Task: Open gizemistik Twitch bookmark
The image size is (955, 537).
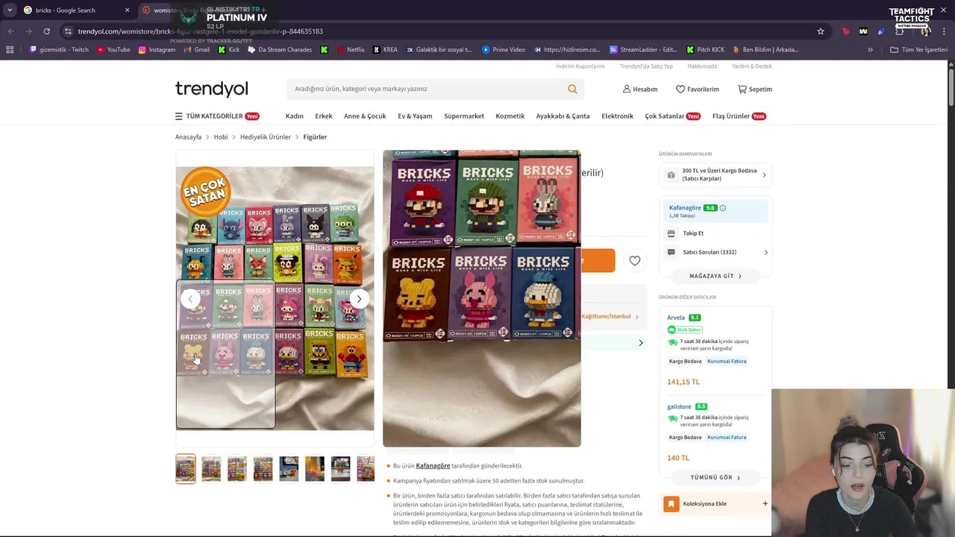Action: pyautogui.click(x=59, y=49)
